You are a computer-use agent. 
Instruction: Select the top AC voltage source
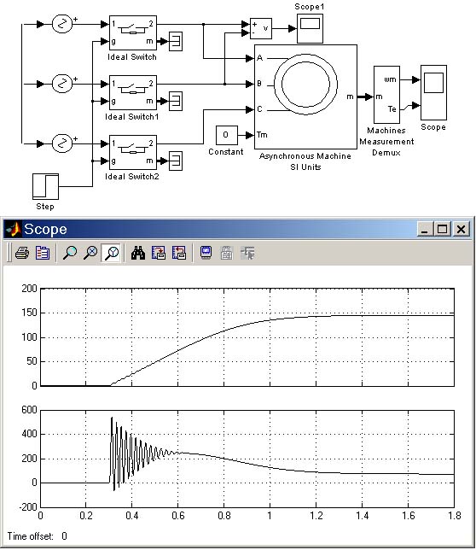(62, 24)
